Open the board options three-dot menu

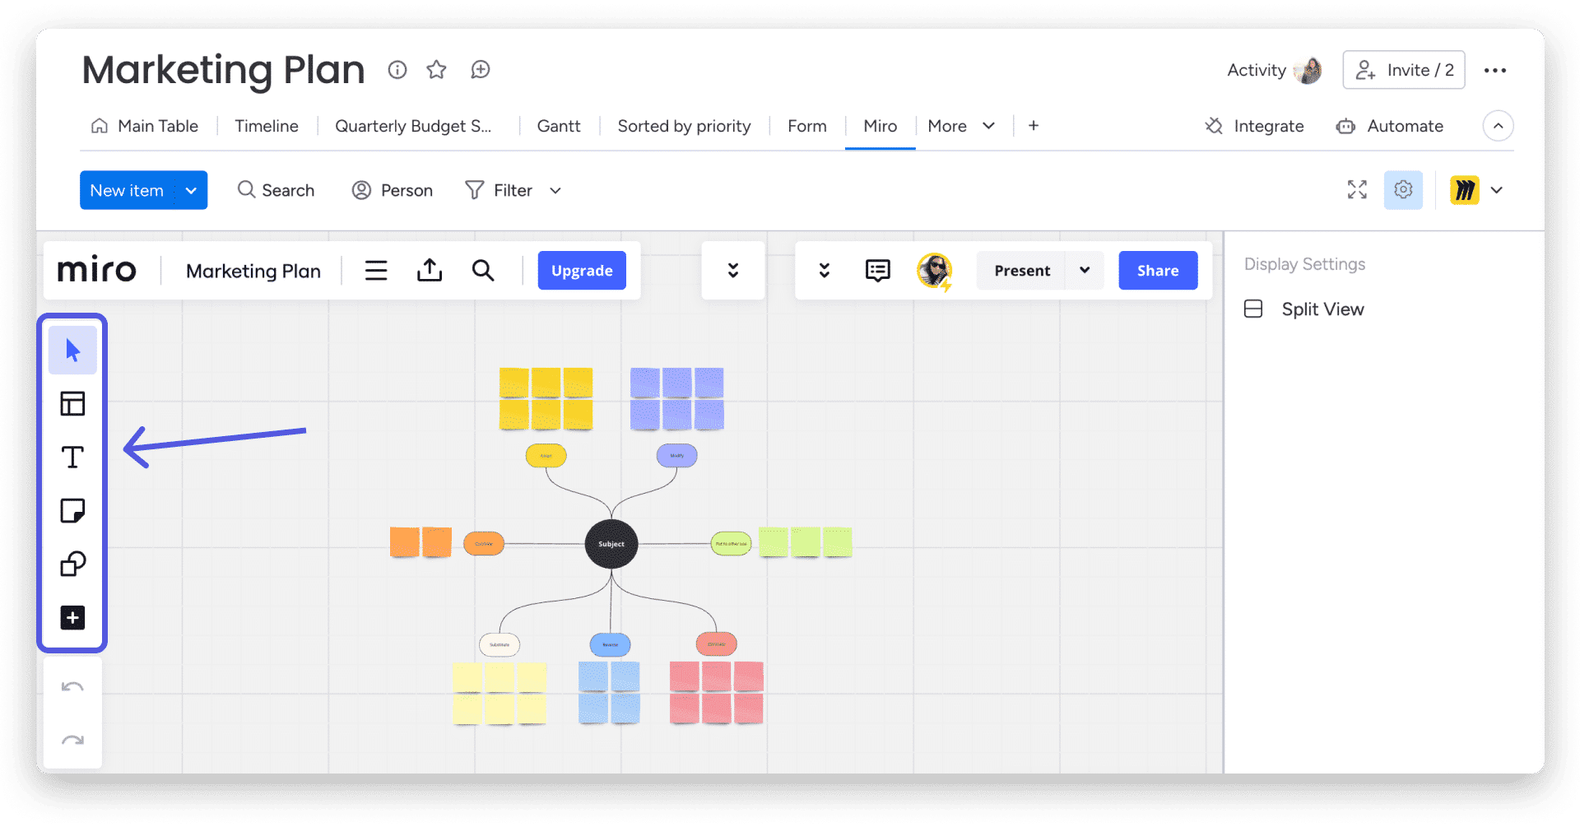pyautogui.click(x=1495, y=71)
